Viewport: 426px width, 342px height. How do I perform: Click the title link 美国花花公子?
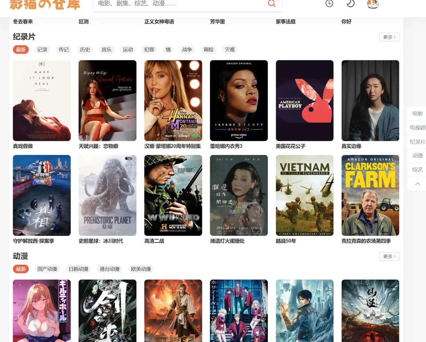click(x=290, y=146)
